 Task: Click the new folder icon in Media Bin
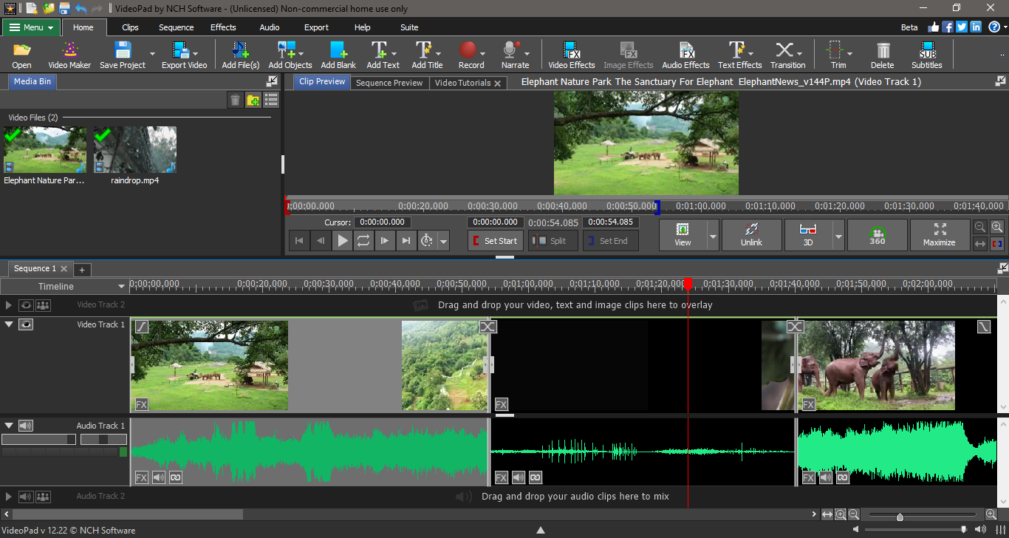253,100
